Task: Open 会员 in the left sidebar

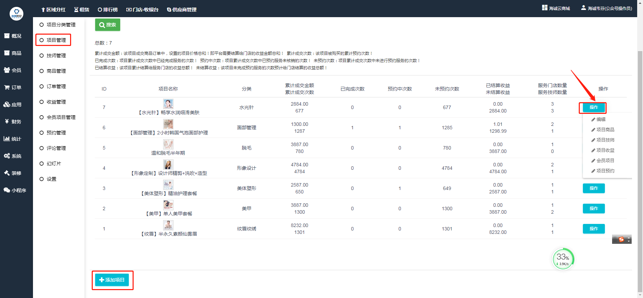Action: 13,70
